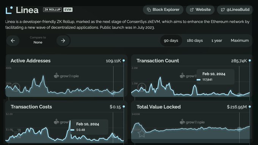Click the circular icon in Active Addresses chart

tap(16, 87)
